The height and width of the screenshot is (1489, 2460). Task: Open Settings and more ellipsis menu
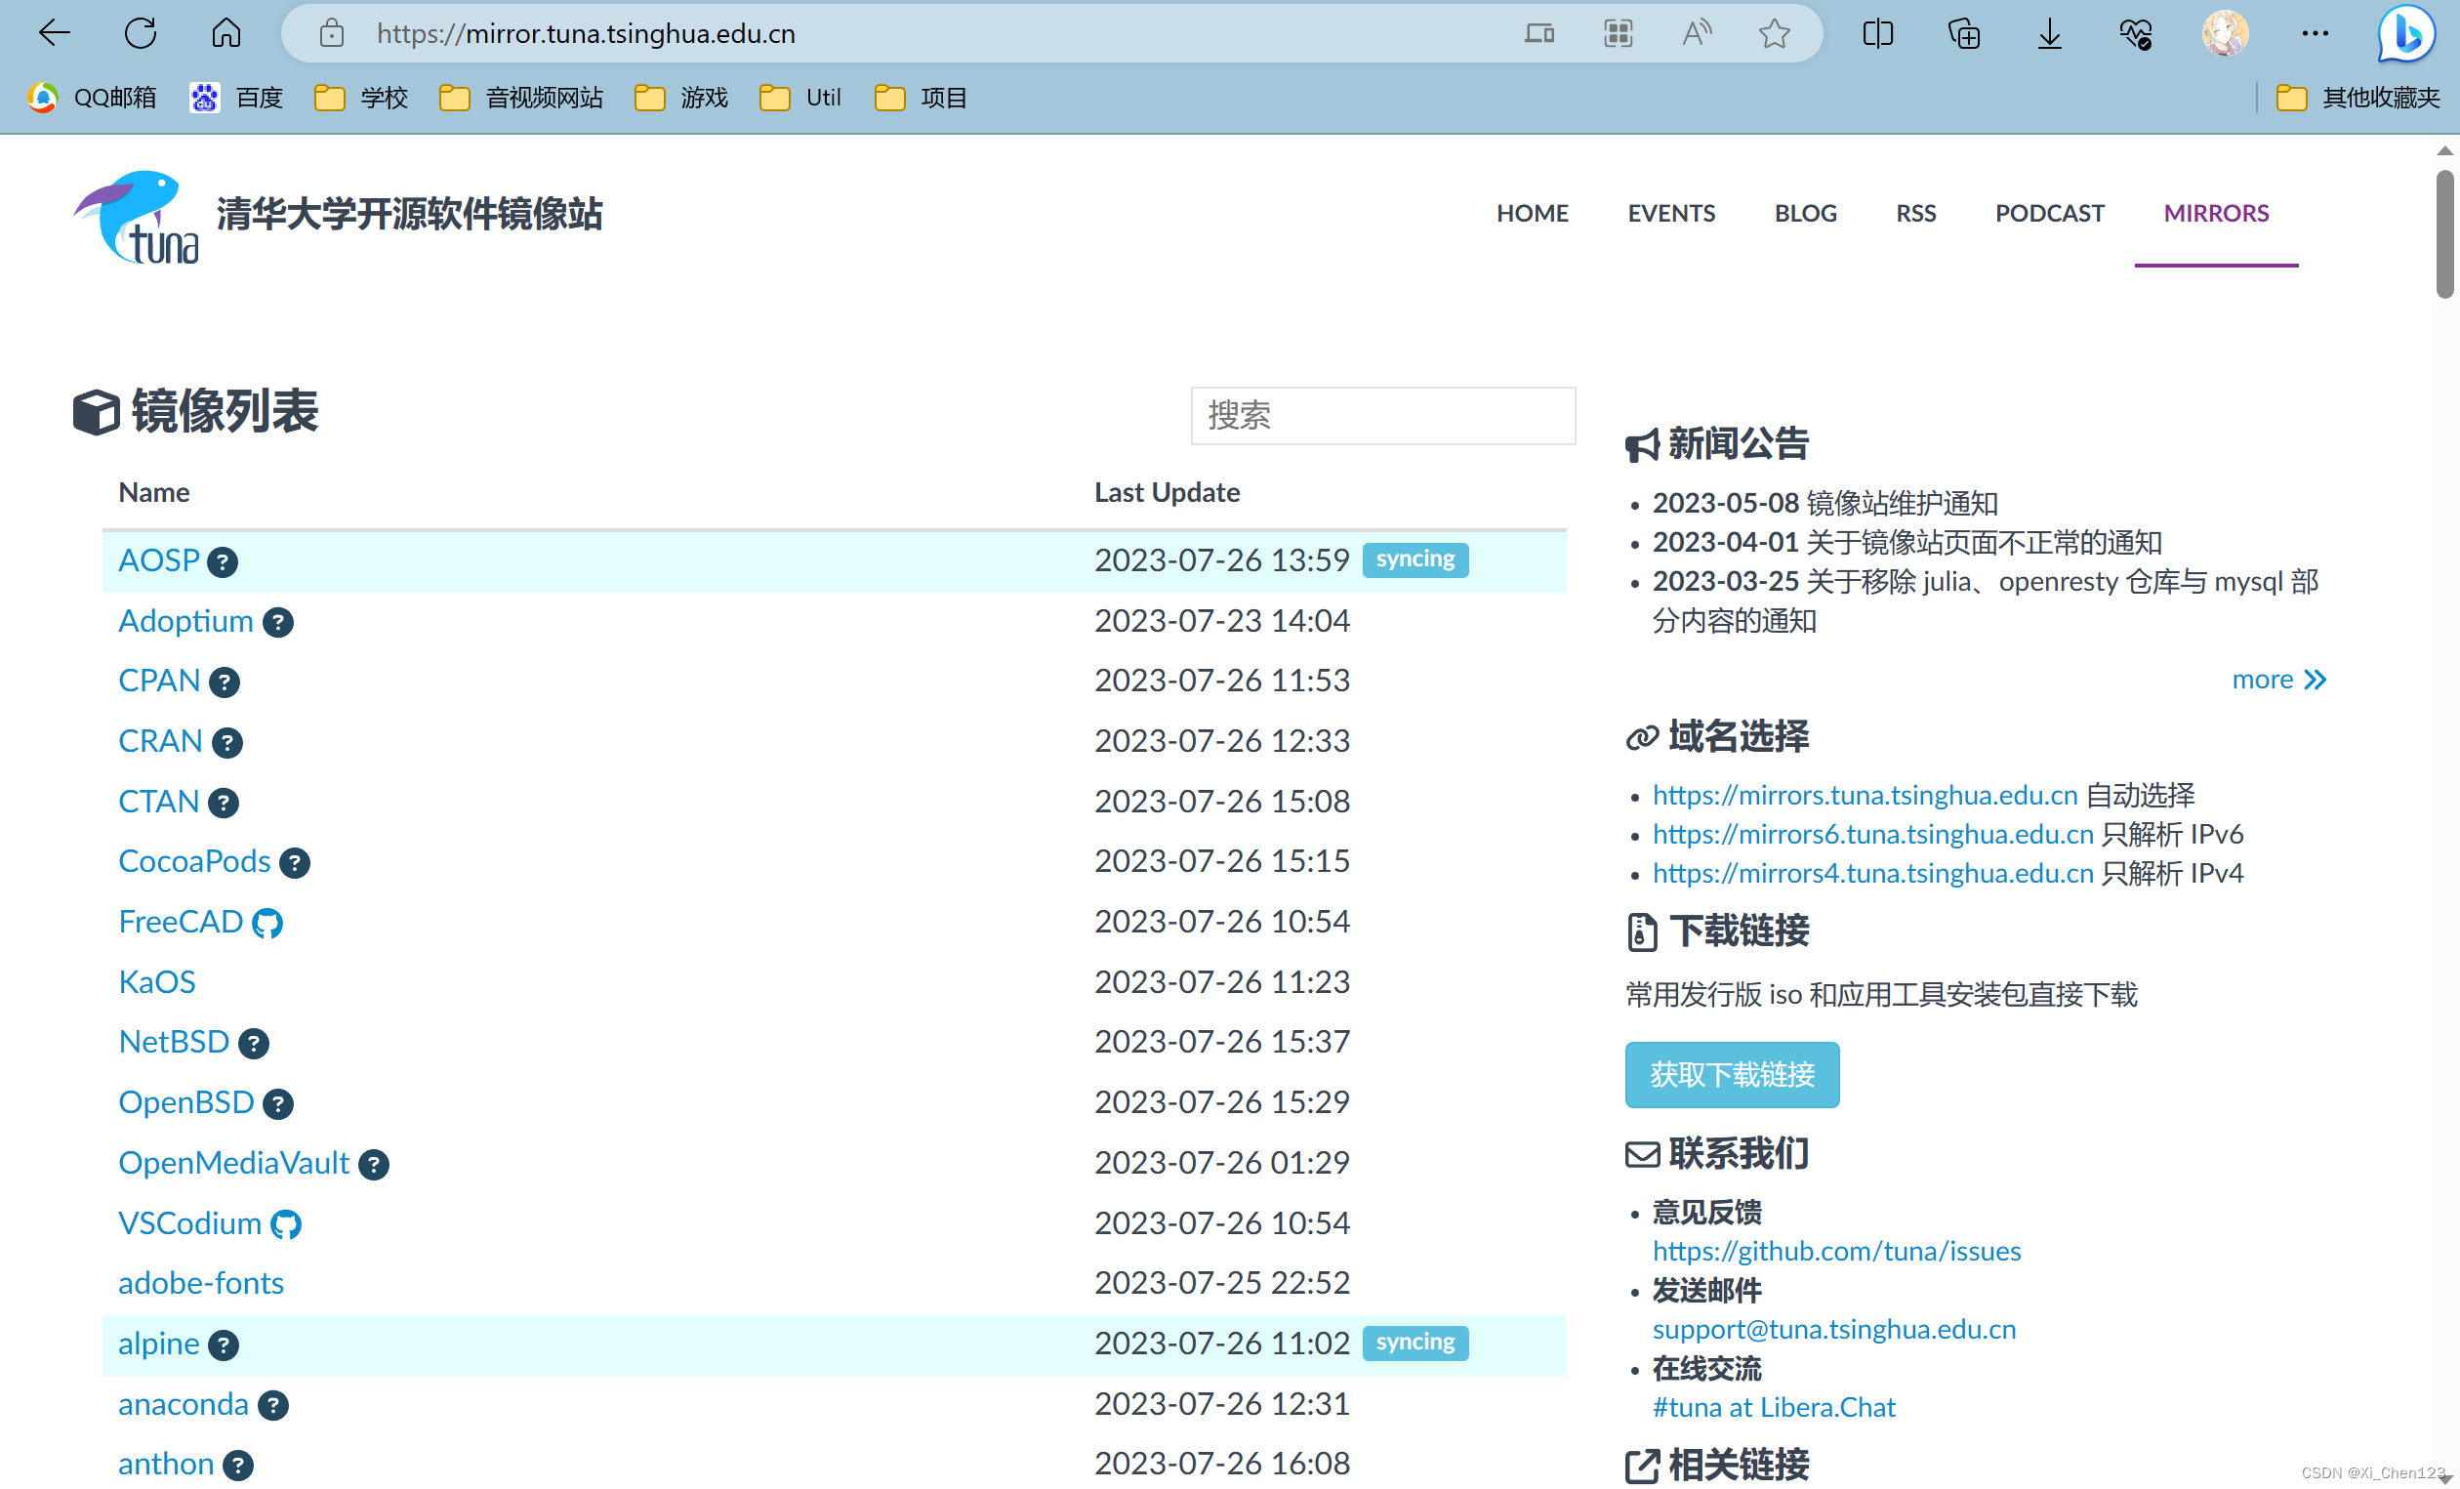point(2316,34)
